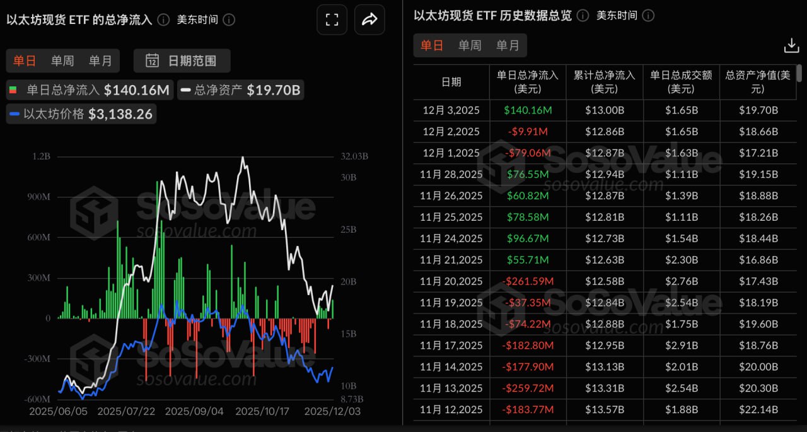Click info icon next to 美东时间 above table
This screenshot has height=432, width=807.
(x=648, y=15)
